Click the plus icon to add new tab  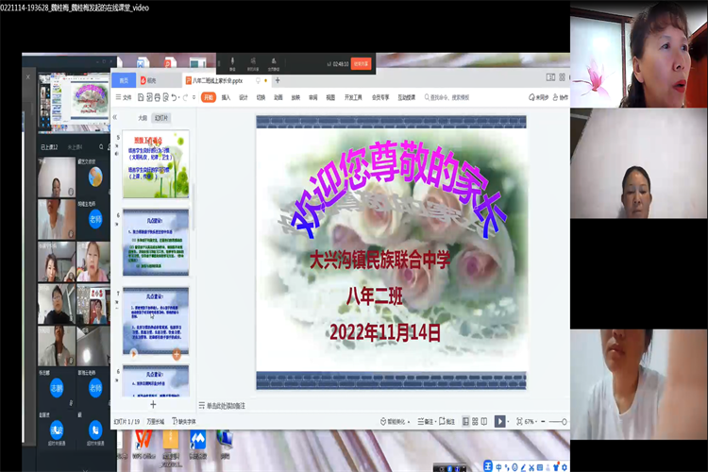pyautogui.click(x=278, y=80)
